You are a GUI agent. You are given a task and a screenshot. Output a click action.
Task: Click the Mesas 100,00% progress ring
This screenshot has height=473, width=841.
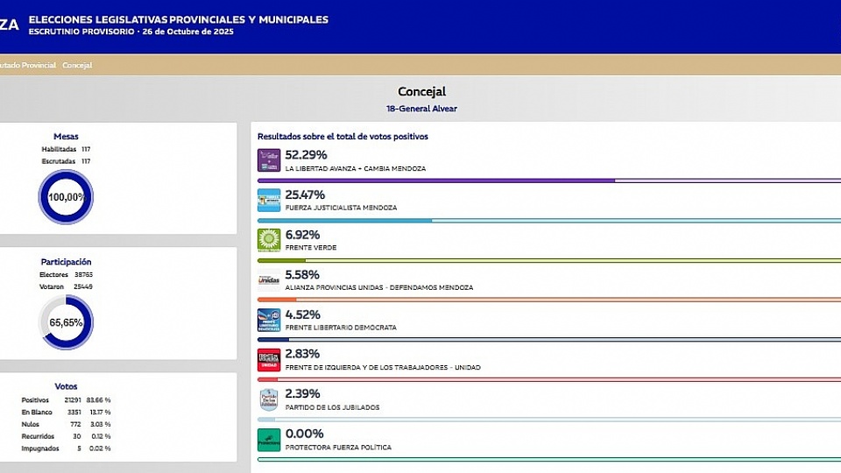click(65, 197)
